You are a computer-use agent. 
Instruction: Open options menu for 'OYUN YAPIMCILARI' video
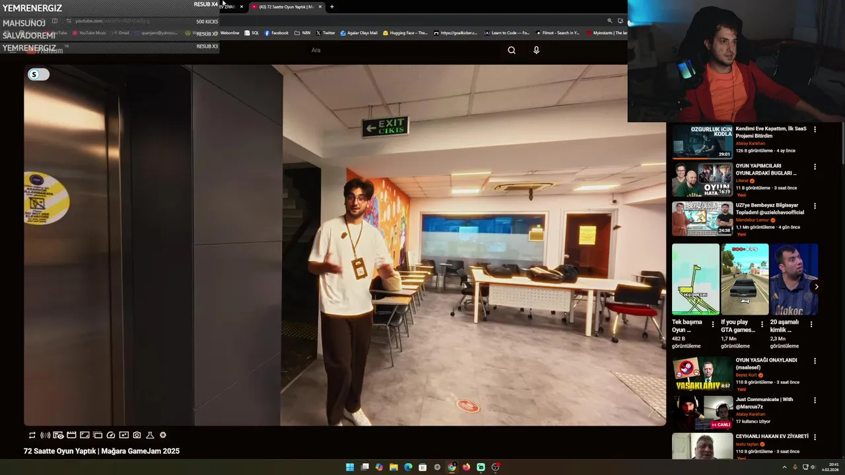815,167
